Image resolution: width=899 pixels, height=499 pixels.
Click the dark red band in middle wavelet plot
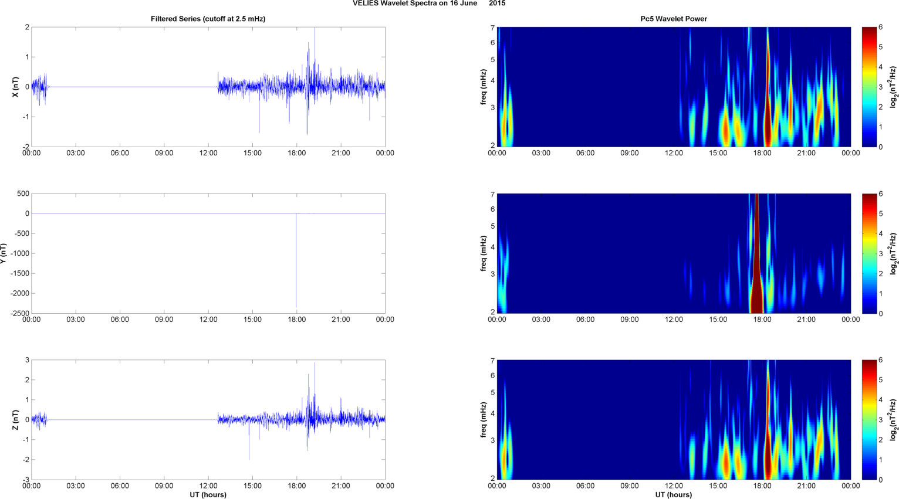tap(757, 253)
